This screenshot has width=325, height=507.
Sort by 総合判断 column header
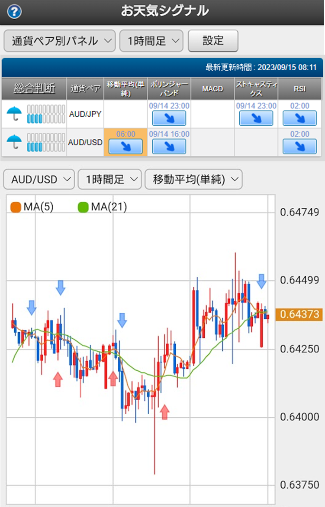34,88
